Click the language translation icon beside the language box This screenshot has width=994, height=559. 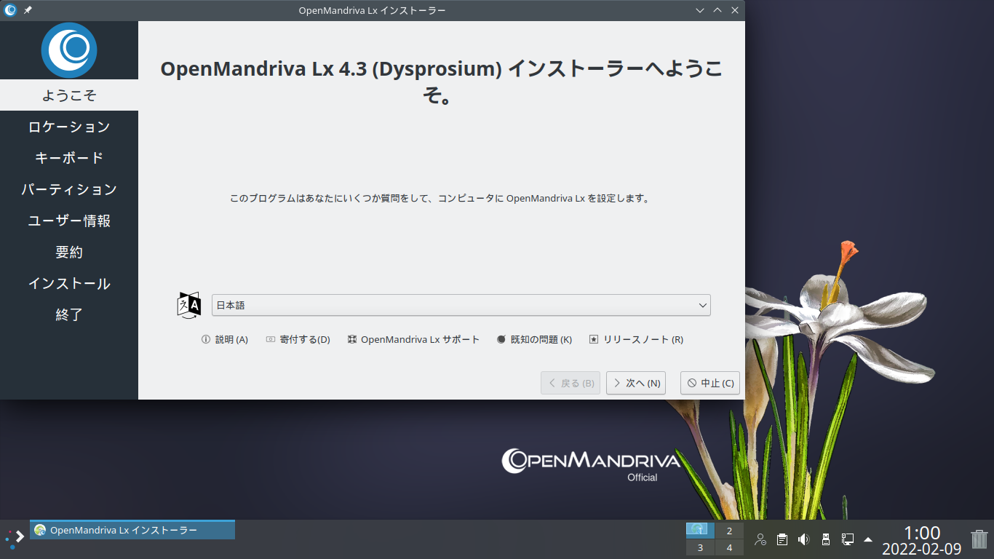tap(189, 305)
